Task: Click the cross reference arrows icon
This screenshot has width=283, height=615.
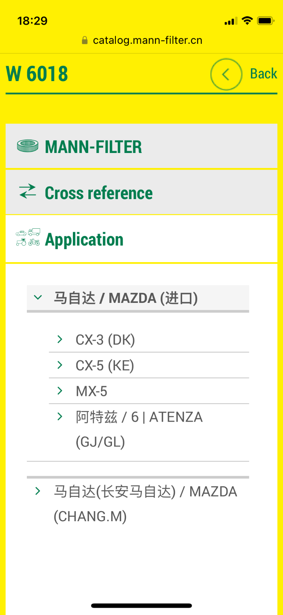Action: point(28,191)
